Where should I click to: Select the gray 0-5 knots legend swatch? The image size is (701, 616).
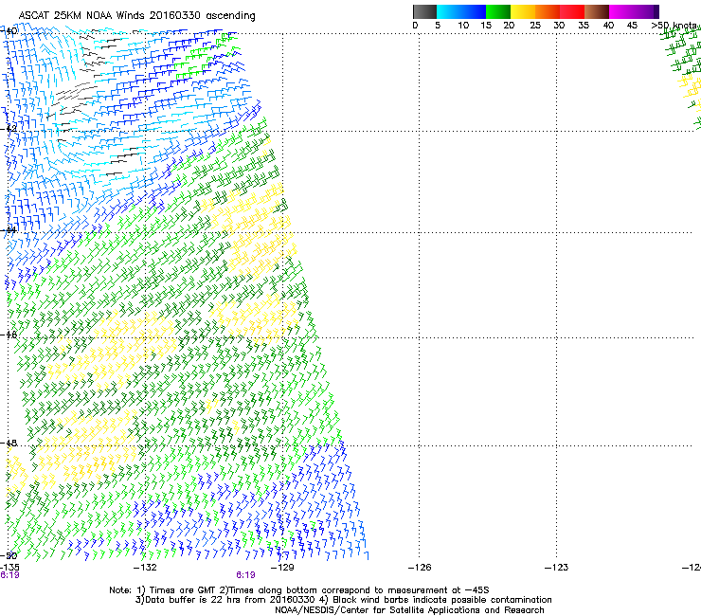(x=424, y=11)
